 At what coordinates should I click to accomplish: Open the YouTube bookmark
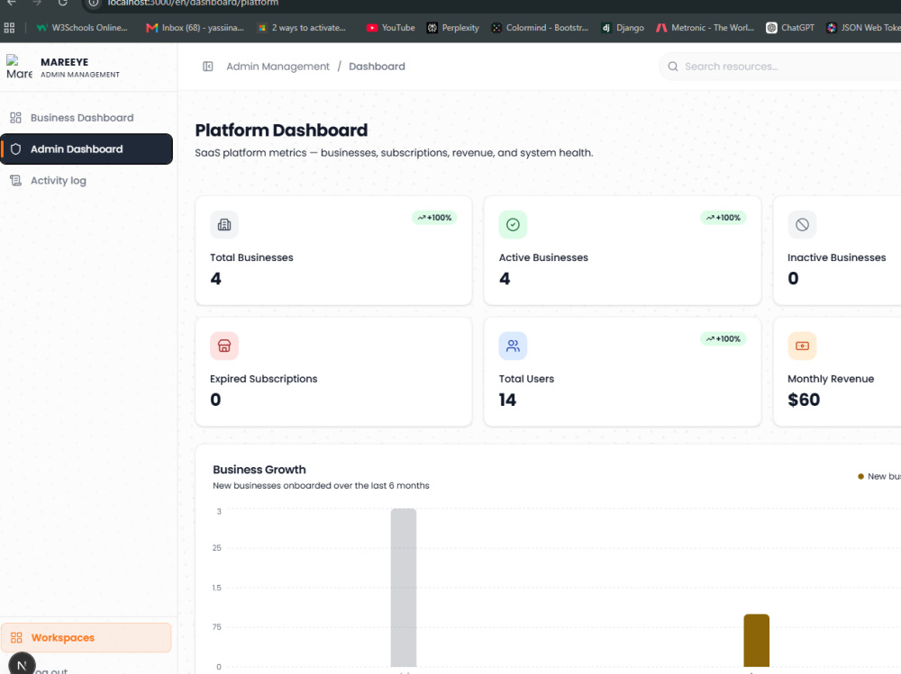point(391,28)
